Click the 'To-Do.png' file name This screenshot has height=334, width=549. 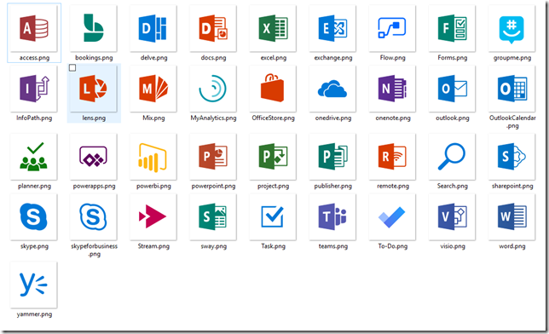393,246
